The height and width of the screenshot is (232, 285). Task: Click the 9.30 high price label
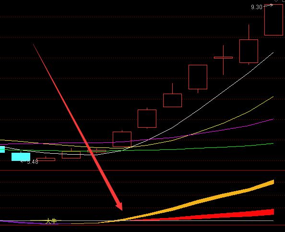pos(257,7)
